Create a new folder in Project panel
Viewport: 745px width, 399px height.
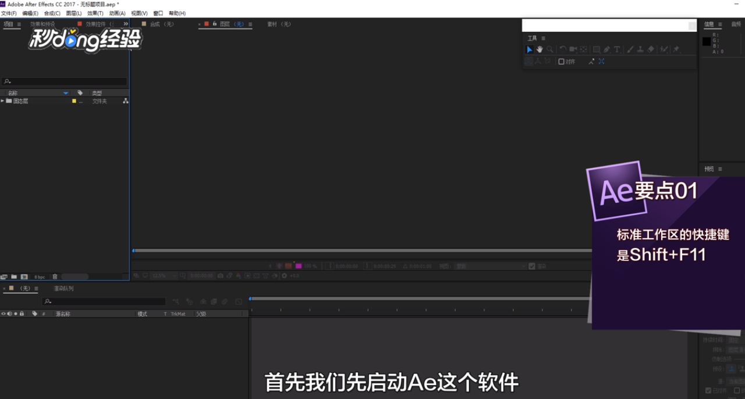[x=14, y=276]
